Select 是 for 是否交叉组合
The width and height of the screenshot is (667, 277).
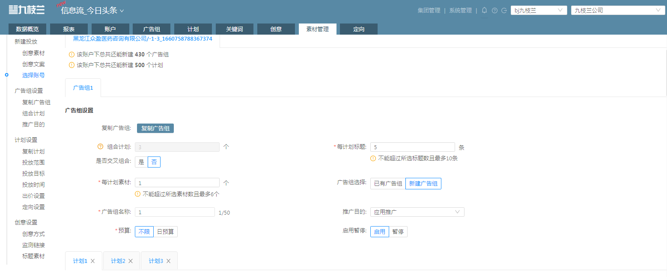[141, 162]
